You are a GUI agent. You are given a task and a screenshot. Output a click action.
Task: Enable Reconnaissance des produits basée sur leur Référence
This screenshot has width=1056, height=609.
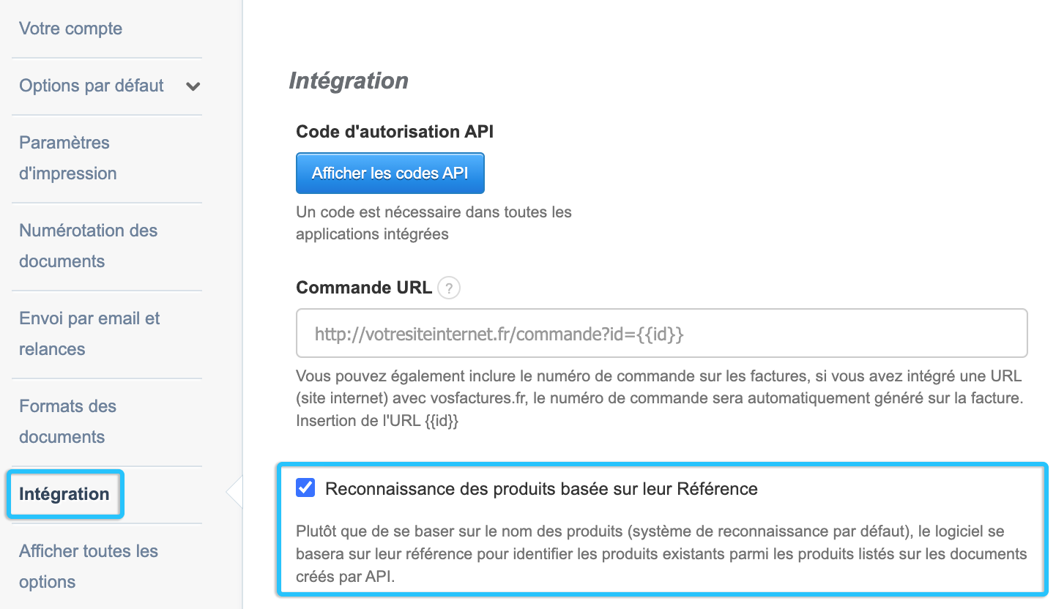[305, 487]
